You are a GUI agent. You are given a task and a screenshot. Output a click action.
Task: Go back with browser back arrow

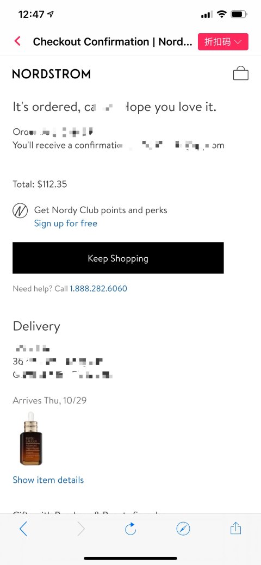click(x=23, y=529)
